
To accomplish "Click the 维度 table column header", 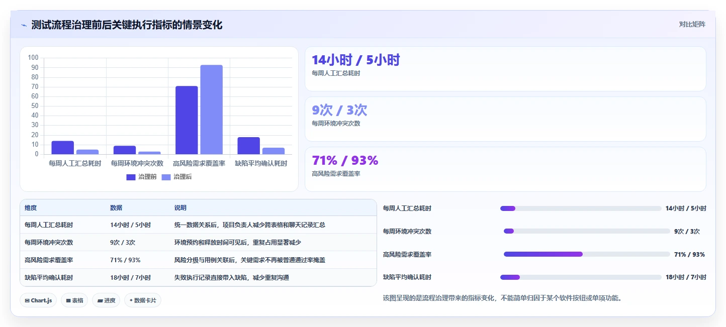I will (31, 208).
